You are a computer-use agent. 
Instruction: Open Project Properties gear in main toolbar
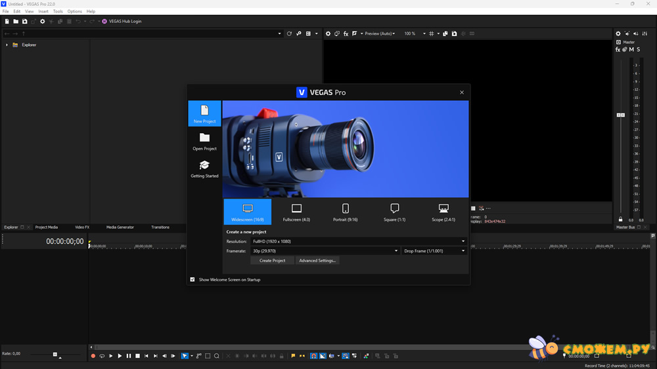pyautogui.click(x=42, y=22)
